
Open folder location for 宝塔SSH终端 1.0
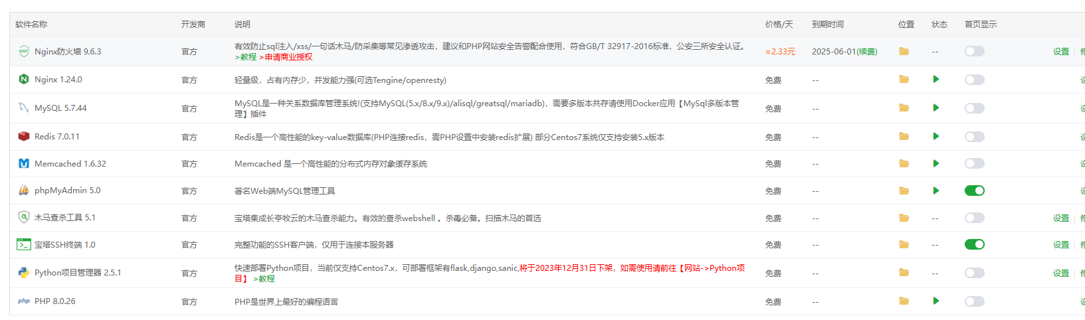[x=904, y=244]
